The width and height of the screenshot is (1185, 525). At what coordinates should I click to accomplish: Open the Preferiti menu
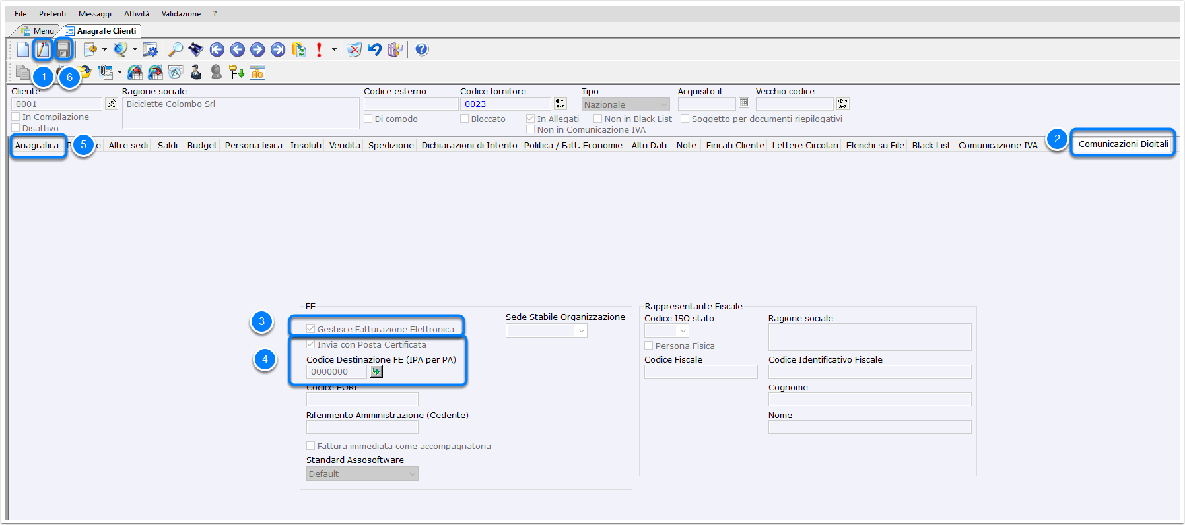52,14
